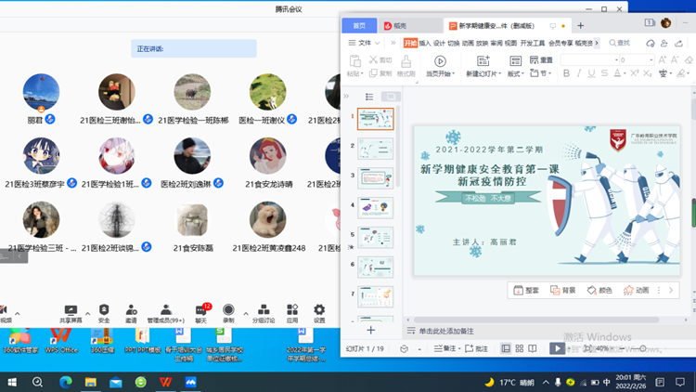Click add slide plus below thumbnails
696x392 pixels.
tap(371, 330)
